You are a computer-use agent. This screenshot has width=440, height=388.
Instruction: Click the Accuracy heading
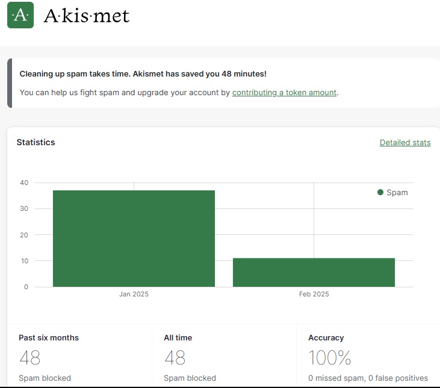[x=326, y=338]
